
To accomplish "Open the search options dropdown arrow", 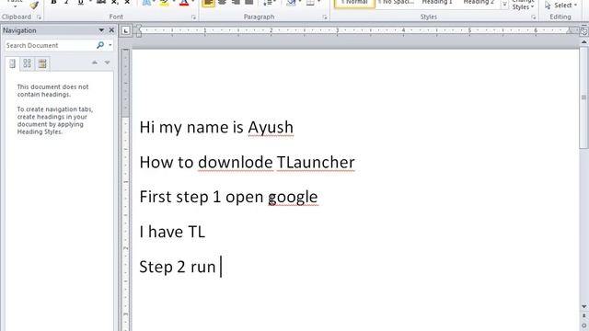I will (110, 45).
